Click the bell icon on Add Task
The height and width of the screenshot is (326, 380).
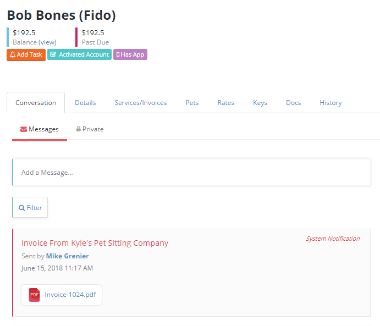point(13,55)
